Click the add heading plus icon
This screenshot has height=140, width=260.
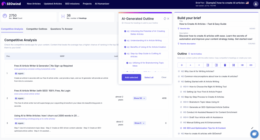pyautogui.click(x=182, y=65)
